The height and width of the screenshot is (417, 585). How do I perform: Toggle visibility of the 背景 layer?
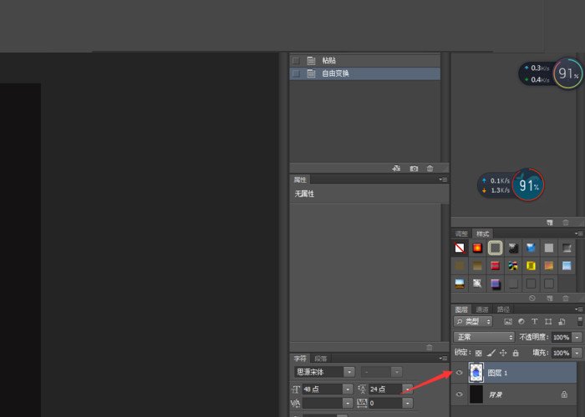pos(459,394)
